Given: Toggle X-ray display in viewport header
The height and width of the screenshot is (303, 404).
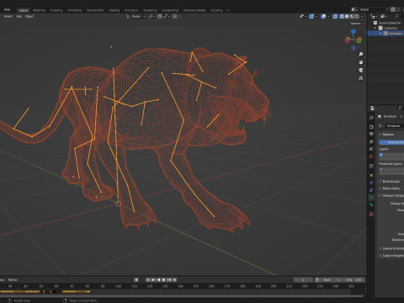Looking at the screenshot, I should pyautogui.click(x=335, y=17).
